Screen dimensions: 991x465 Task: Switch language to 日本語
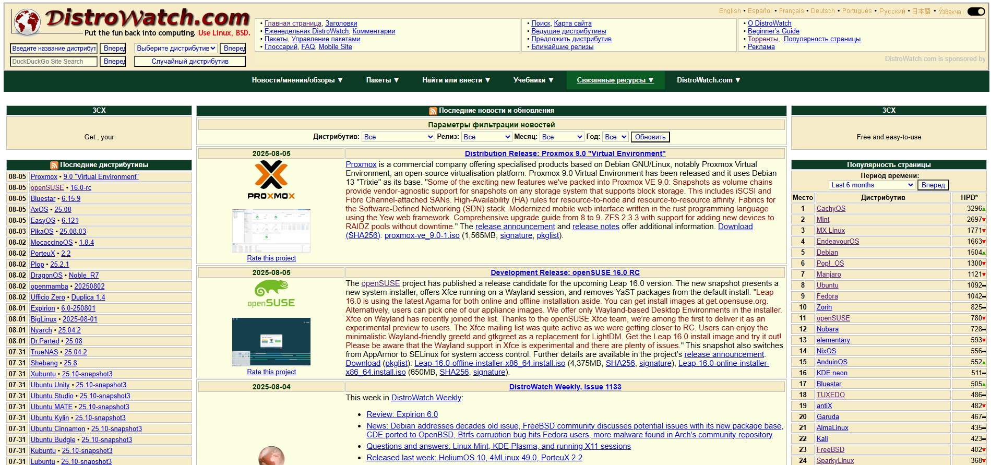921,11
